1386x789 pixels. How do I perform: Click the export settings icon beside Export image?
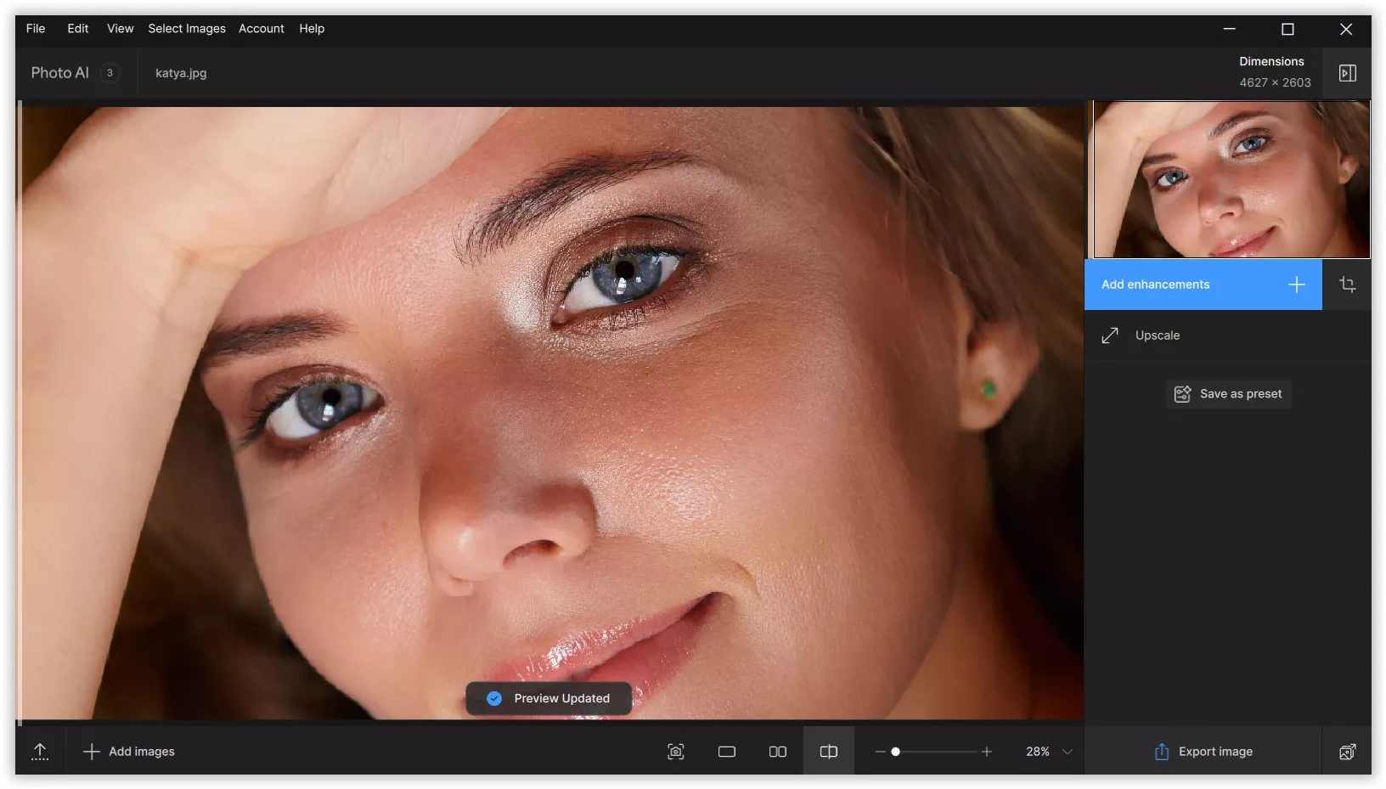click(1348, 752)
